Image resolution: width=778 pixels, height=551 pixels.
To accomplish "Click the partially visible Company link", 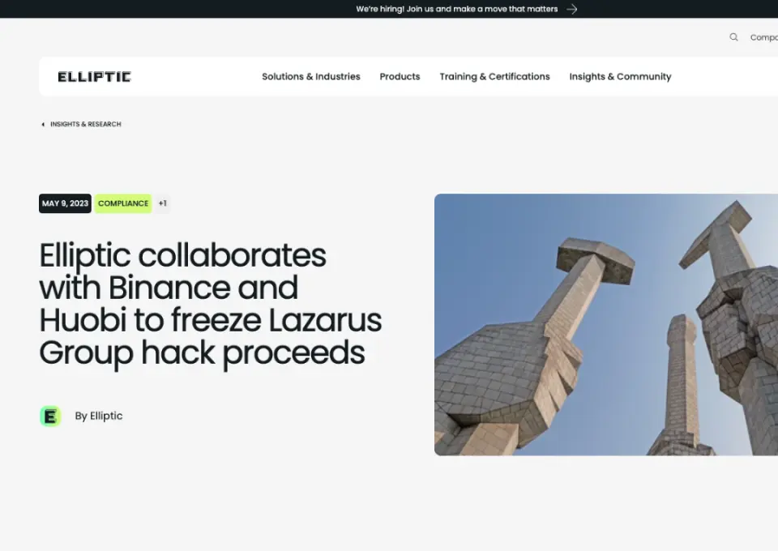I will (x=764, y=37).
